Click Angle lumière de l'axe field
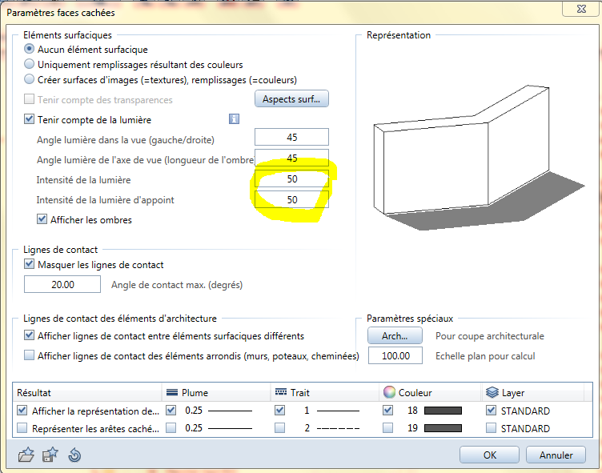Screen dimensions: 602x473 click(x=291, y=158)
